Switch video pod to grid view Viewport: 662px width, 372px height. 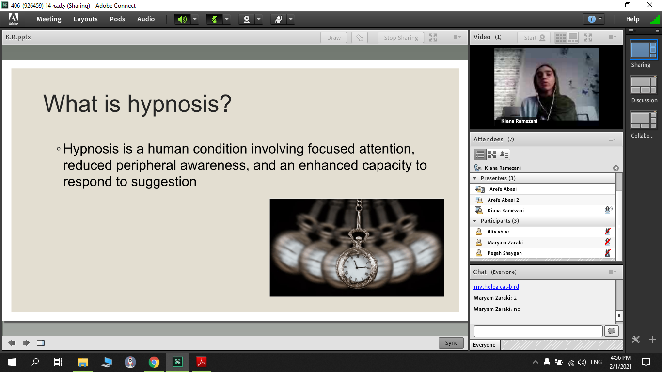(560, 37)
